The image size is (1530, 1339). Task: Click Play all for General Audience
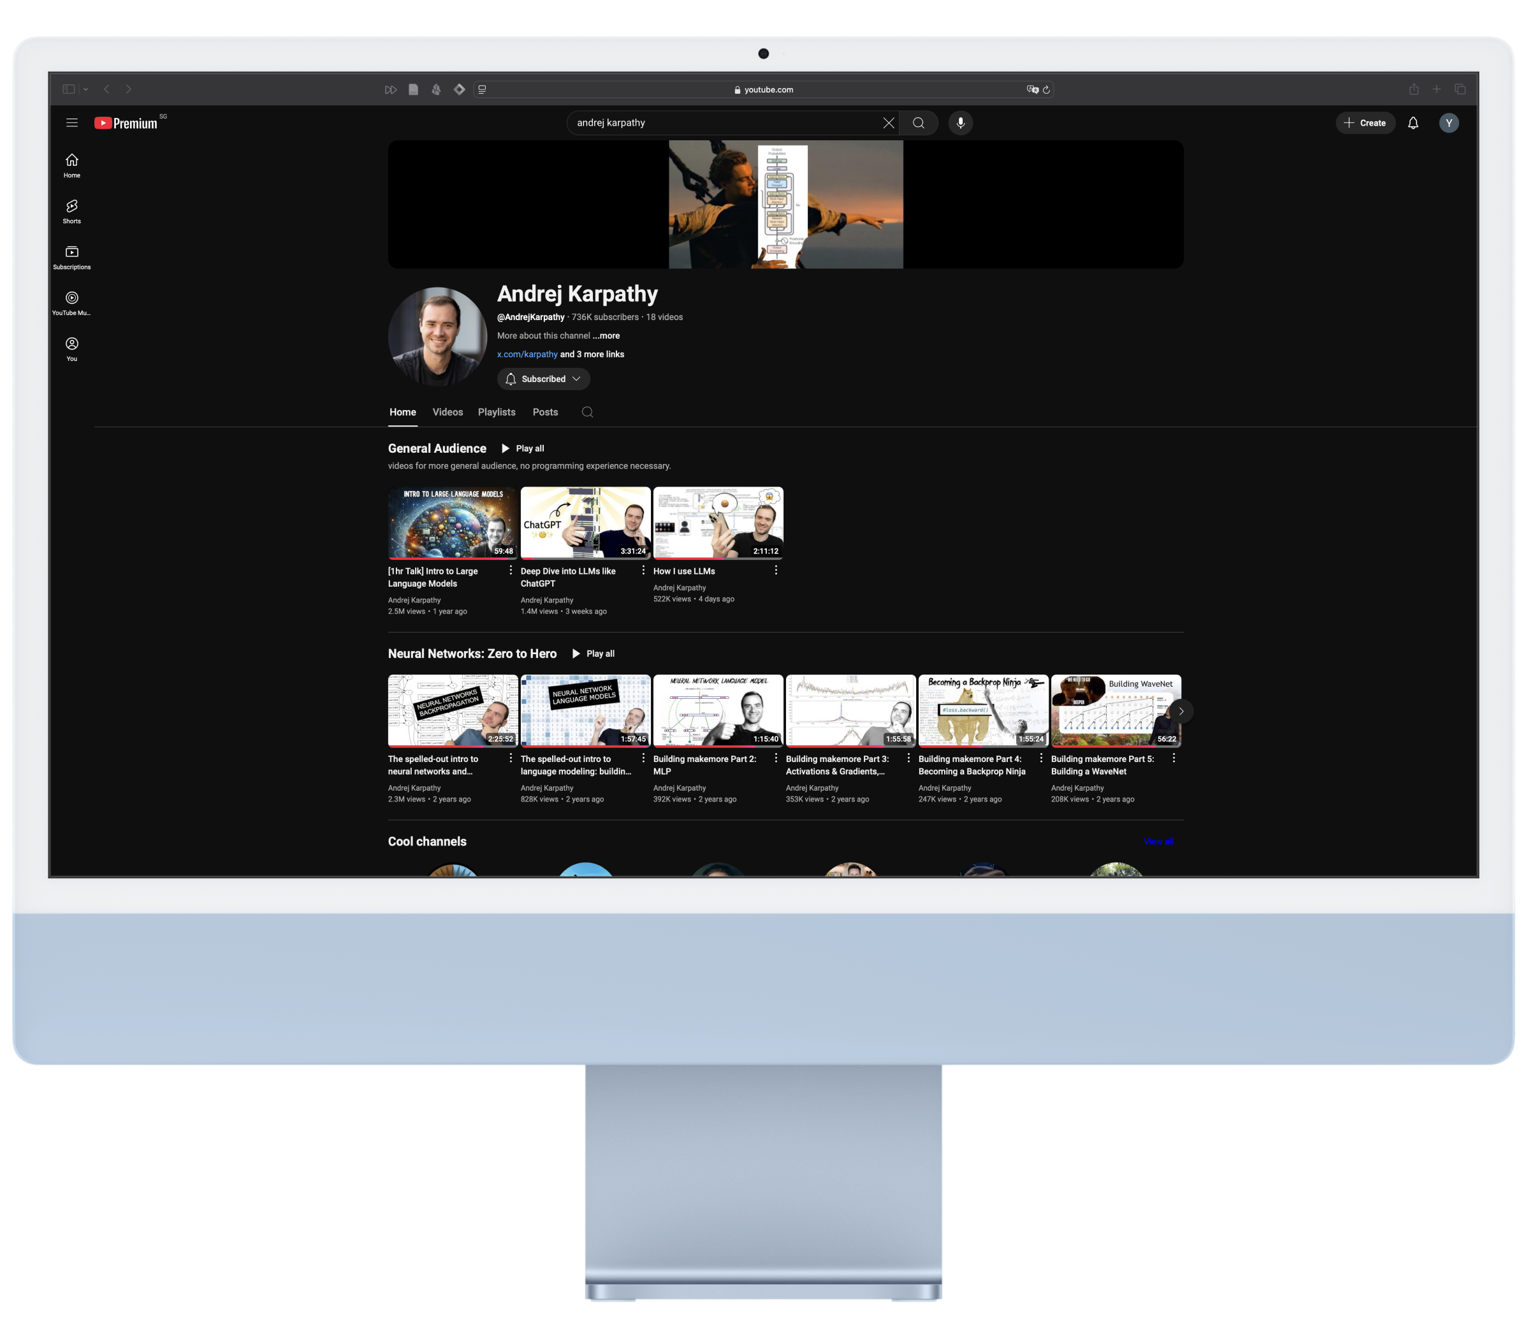tap(522, 448)
